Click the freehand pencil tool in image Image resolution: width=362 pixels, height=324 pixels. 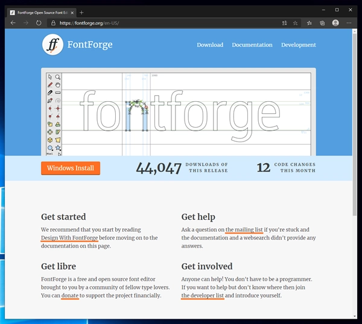tap(50, 85)
